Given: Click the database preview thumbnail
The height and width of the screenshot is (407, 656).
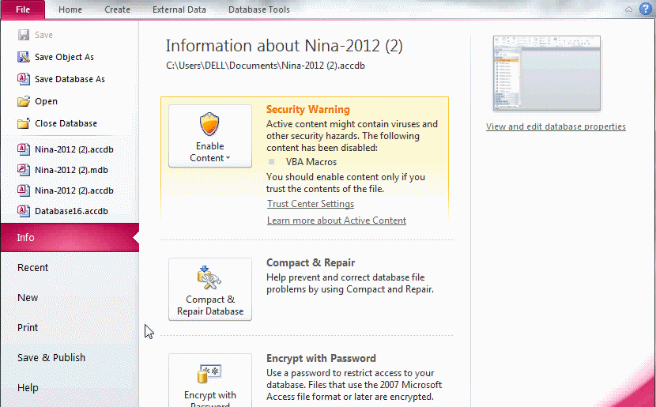Looking at the screenshot, I should pyautogui.click(x=547, y=73).
